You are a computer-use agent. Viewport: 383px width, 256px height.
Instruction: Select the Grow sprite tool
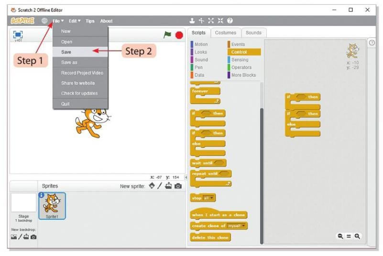pos(211,21)
